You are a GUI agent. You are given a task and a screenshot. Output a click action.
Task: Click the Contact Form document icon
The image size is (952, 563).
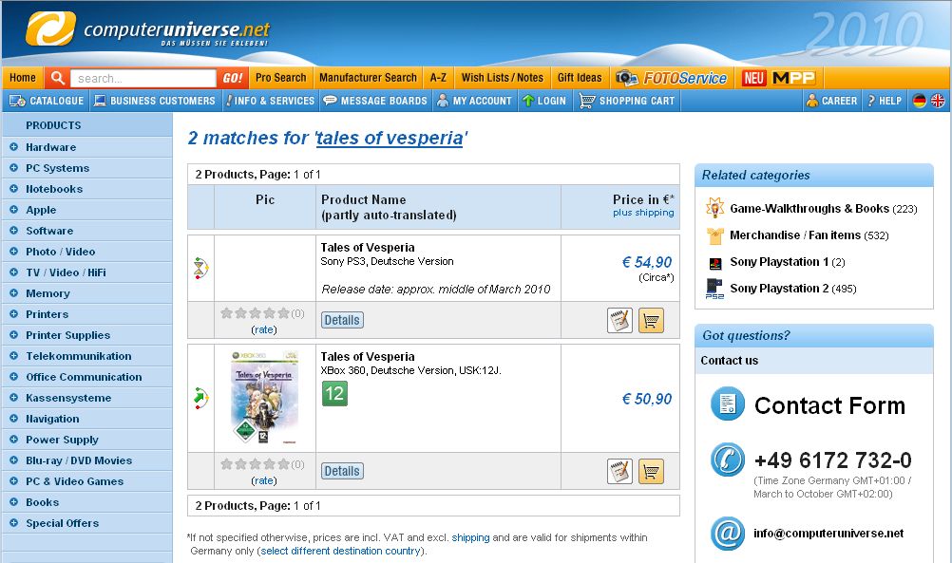(x=728, y=403)
